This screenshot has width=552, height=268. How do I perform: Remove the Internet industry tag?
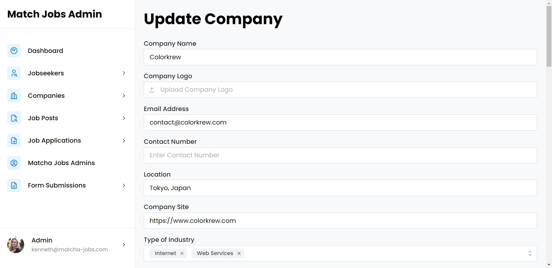[182, 253]
